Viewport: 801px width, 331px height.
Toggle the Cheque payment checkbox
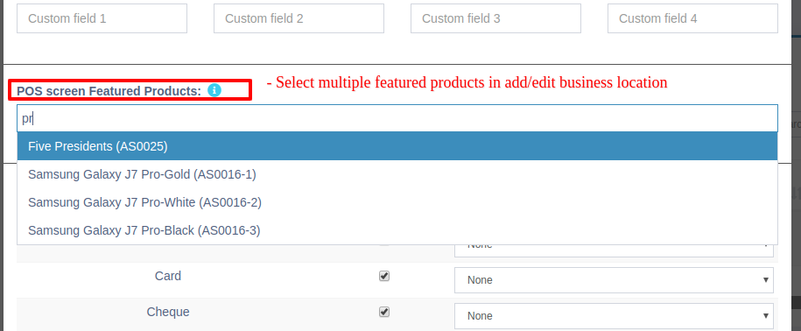384,312
